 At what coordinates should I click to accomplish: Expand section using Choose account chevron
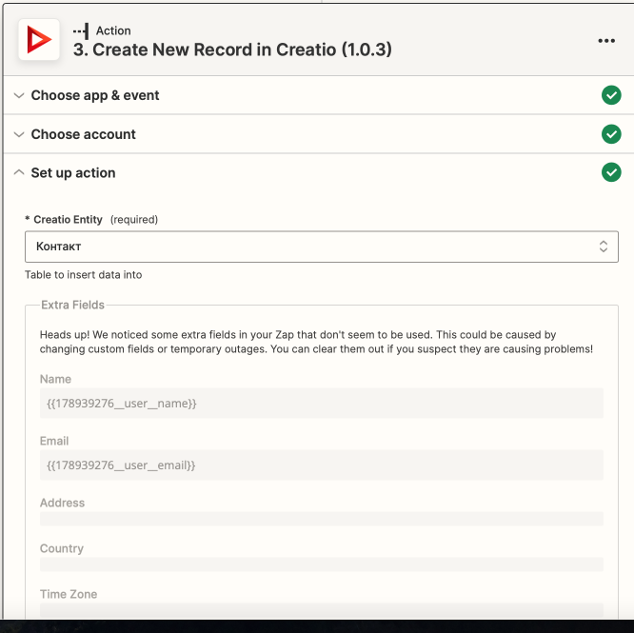[x=19, y=134]
